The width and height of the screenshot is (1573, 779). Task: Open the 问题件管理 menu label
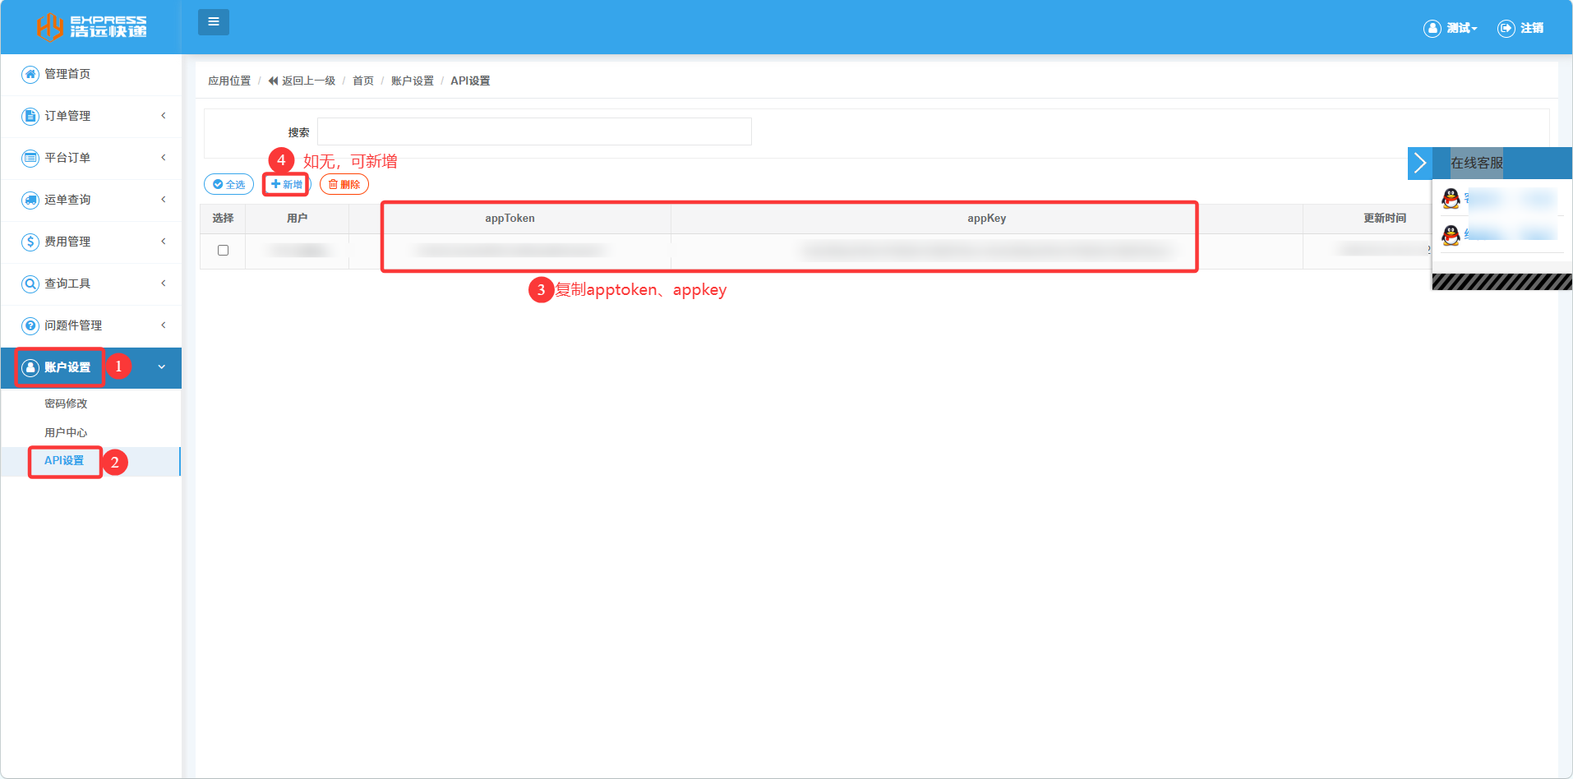[x=73, y=325]
